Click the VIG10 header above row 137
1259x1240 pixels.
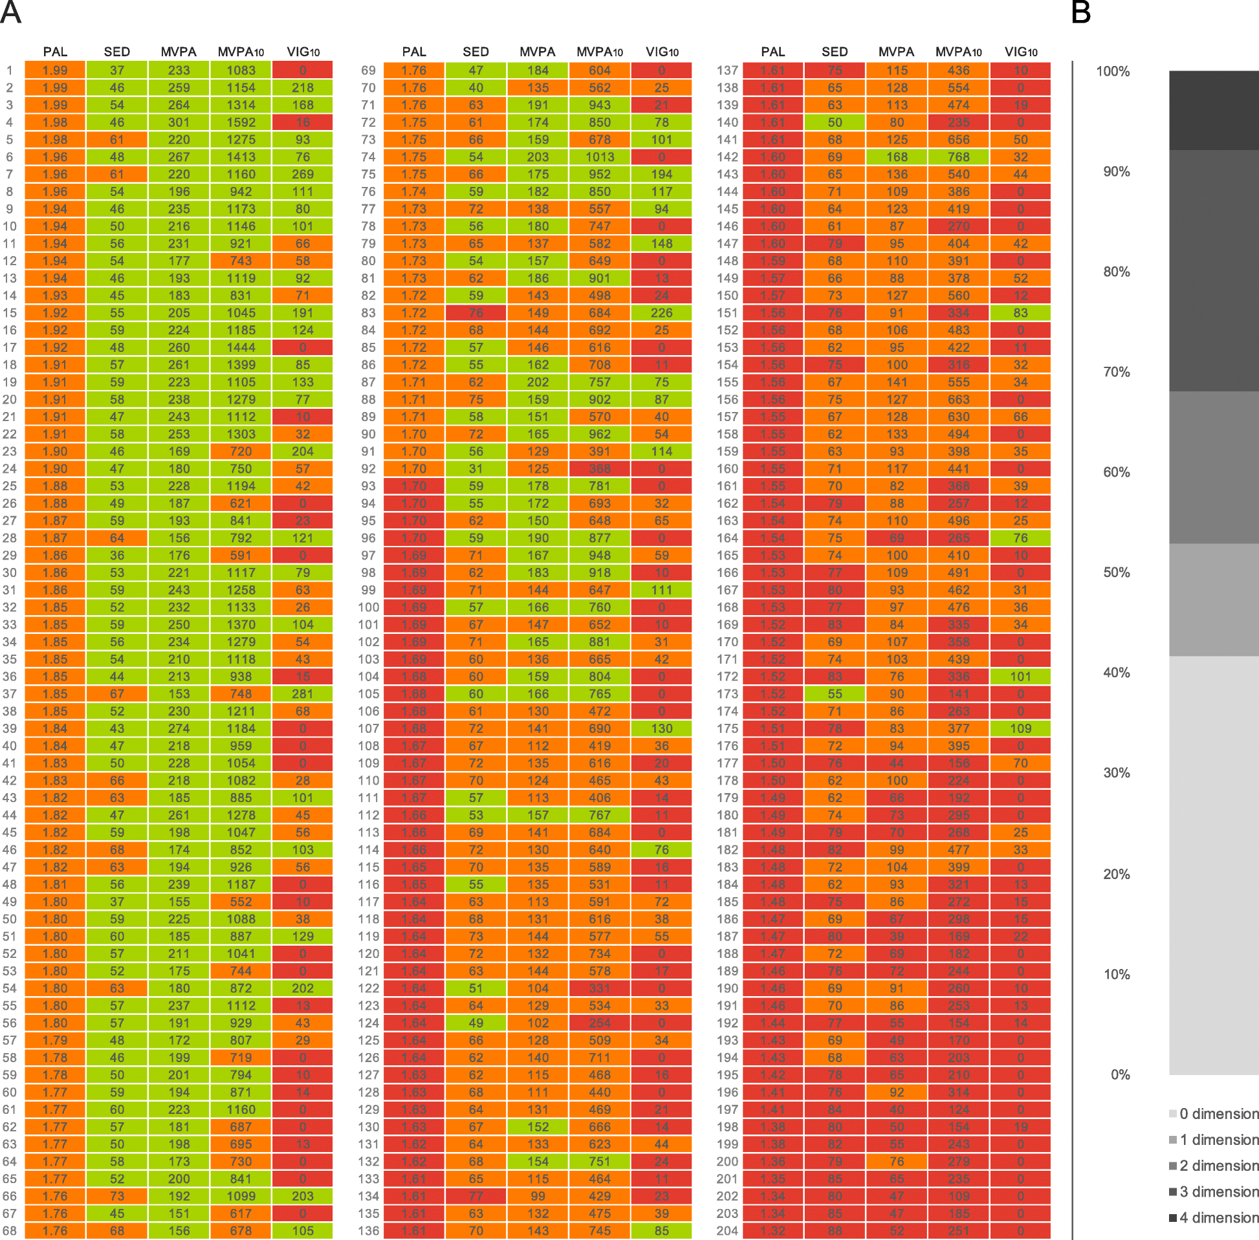pyautogui.click(x=1021, y=52)
